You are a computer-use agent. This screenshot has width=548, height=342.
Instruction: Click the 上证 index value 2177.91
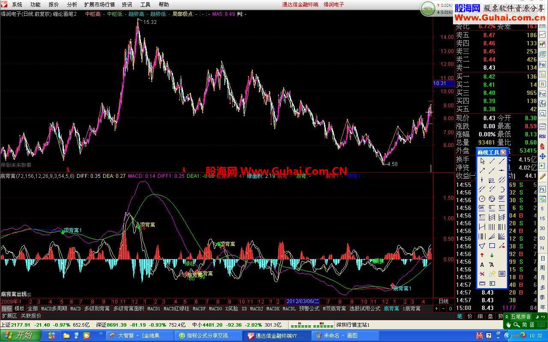(21, 325)
